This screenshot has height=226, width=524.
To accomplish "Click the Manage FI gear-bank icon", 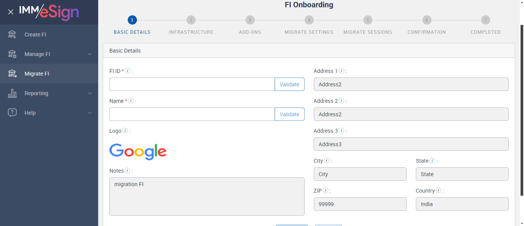I will click(12, 54).
